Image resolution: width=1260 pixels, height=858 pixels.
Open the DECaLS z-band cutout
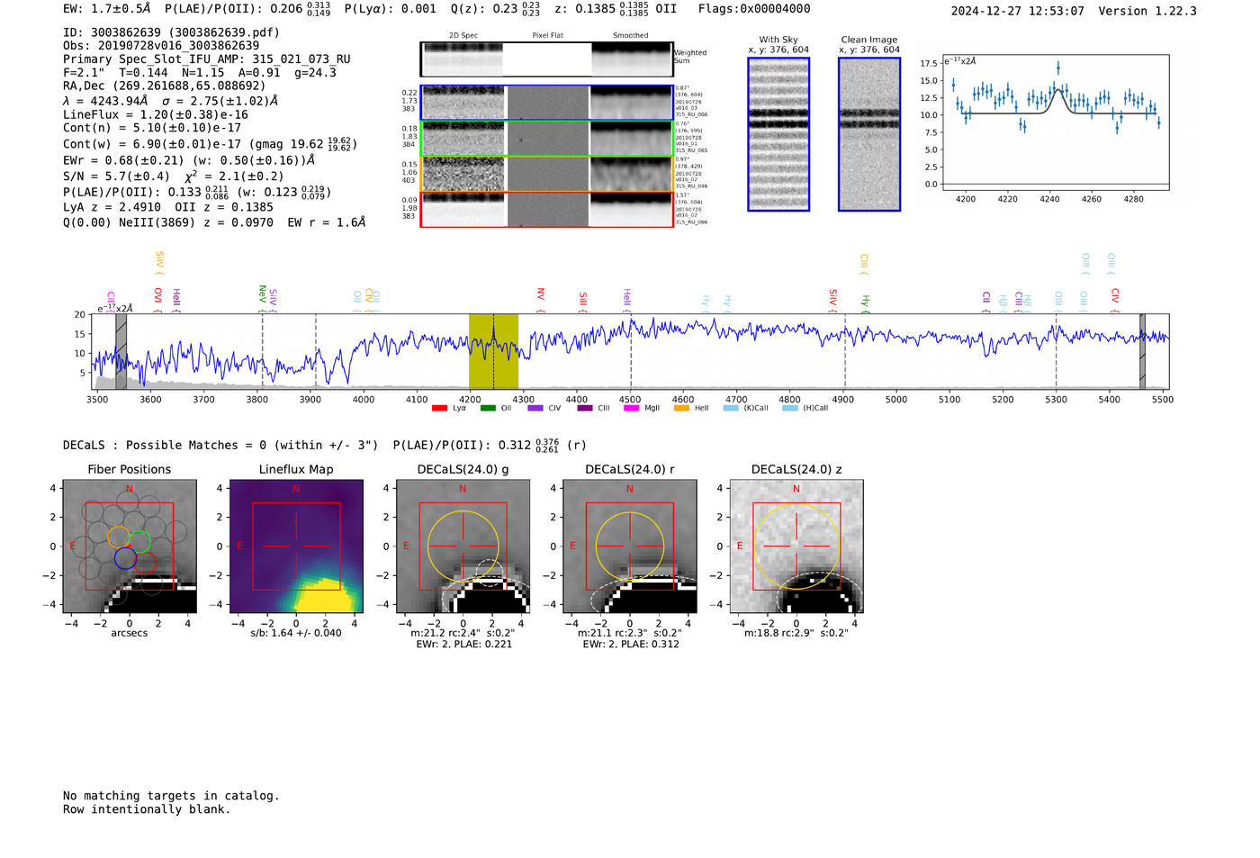coord(796,546)
